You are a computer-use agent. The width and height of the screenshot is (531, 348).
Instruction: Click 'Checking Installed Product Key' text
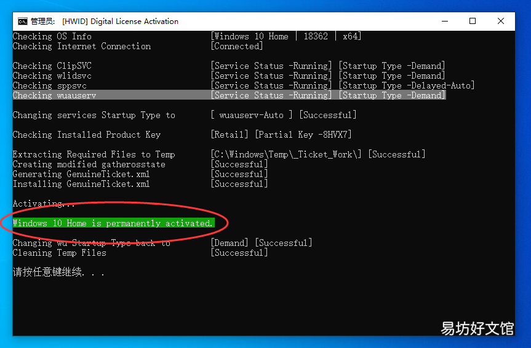point(87,135)
